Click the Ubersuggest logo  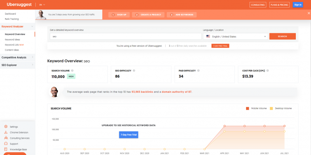point(19,5)
